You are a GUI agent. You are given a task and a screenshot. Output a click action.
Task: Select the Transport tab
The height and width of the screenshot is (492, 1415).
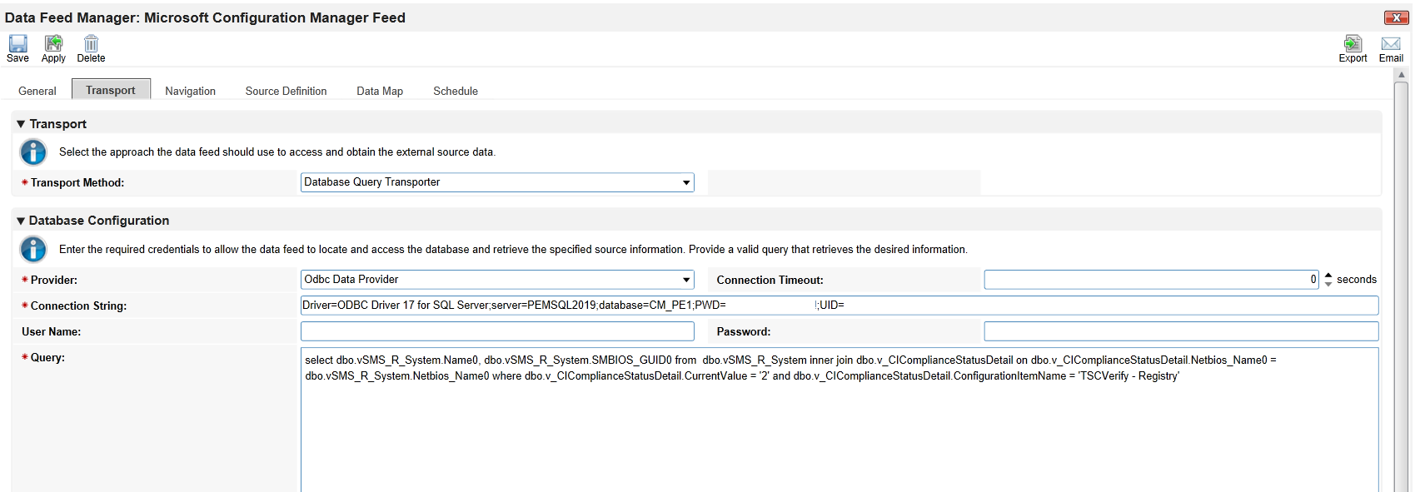click(111, 89)
